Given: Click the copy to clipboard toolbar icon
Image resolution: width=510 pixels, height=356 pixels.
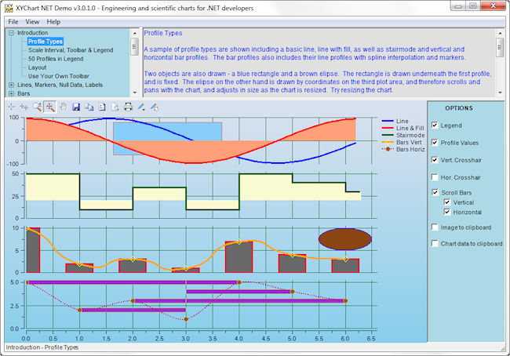Looking at the screenshot, I should coord(89,107).
